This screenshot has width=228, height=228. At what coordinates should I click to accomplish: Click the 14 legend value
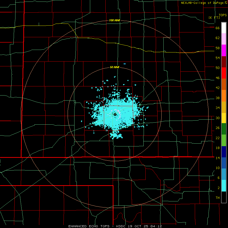click(x=218, y=158)
